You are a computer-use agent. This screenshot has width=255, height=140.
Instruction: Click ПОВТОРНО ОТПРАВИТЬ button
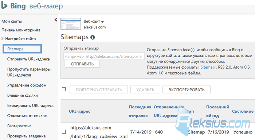pyautogui.click(x=99, y=90)
